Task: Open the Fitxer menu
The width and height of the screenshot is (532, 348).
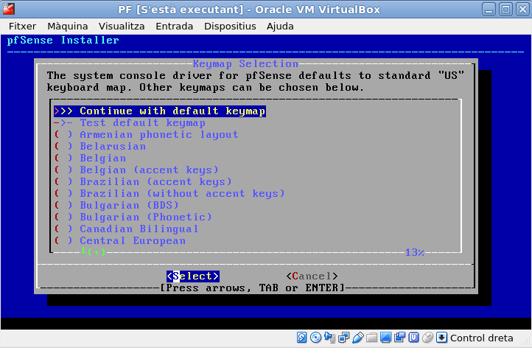Action: [x=22, y=26]
